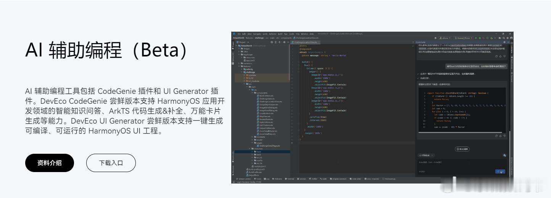Click the blue send button in CodeGenie

click(x=500, y=172)
